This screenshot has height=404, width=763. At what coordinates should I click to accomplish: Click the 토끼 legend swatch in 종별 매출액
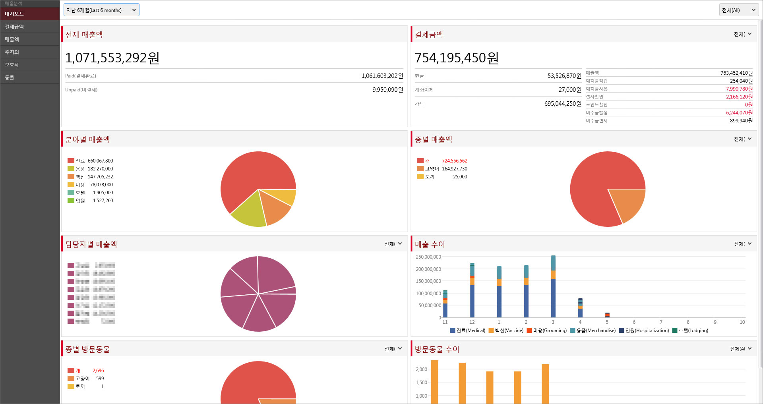click(420, 177)
